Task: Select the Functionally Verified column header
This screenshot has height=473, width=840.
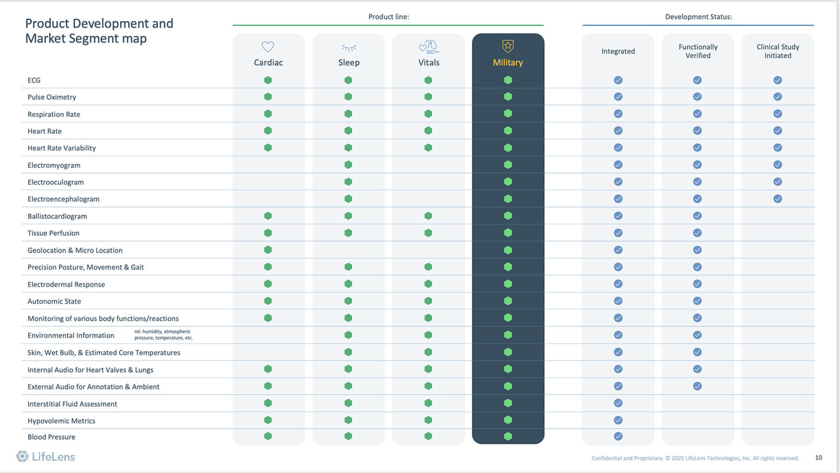Action: tap(698, 51)
